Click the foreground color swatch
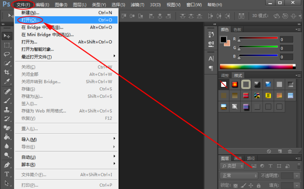This screenshot has width=304, height=189. point(223,39)
